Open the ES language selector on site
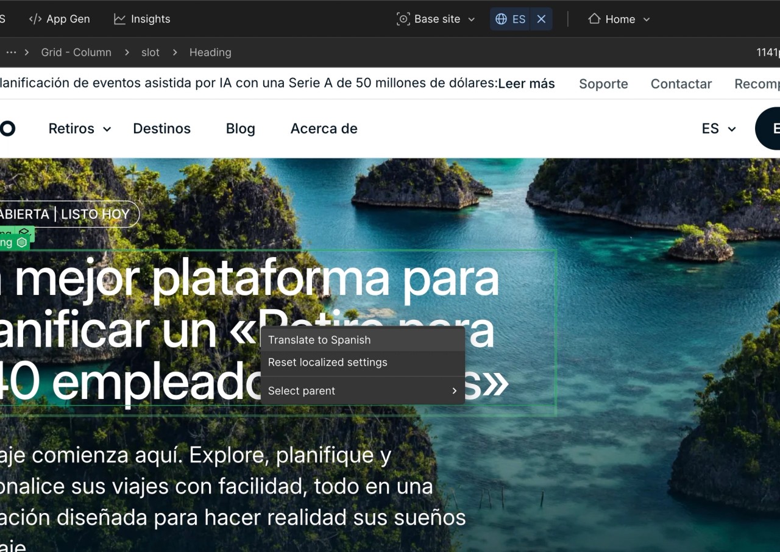This screenshot has height=552, width=780. click(719, 129)
